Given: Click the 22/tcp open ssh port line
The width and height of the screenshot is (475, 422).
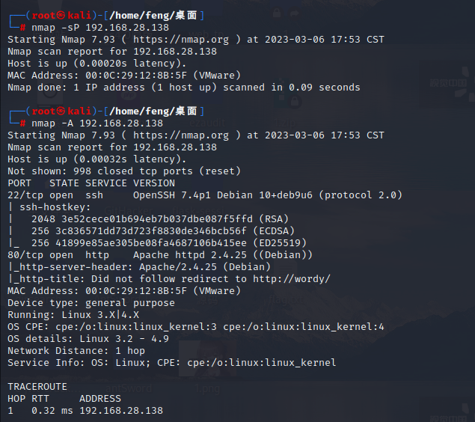Looking at the screenshot, I should [205, 195].
